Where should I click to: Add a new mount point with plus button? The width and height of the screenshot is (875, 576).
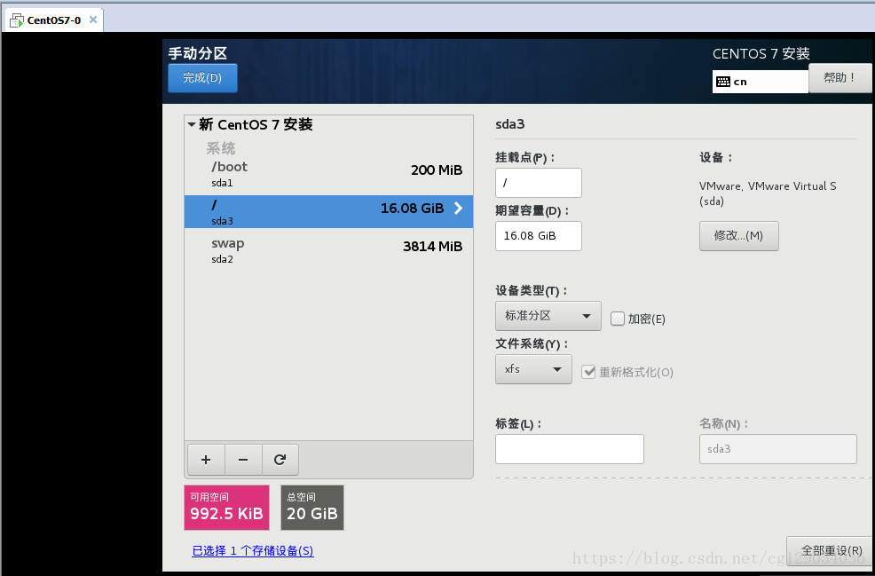click(x=206, y=460)
